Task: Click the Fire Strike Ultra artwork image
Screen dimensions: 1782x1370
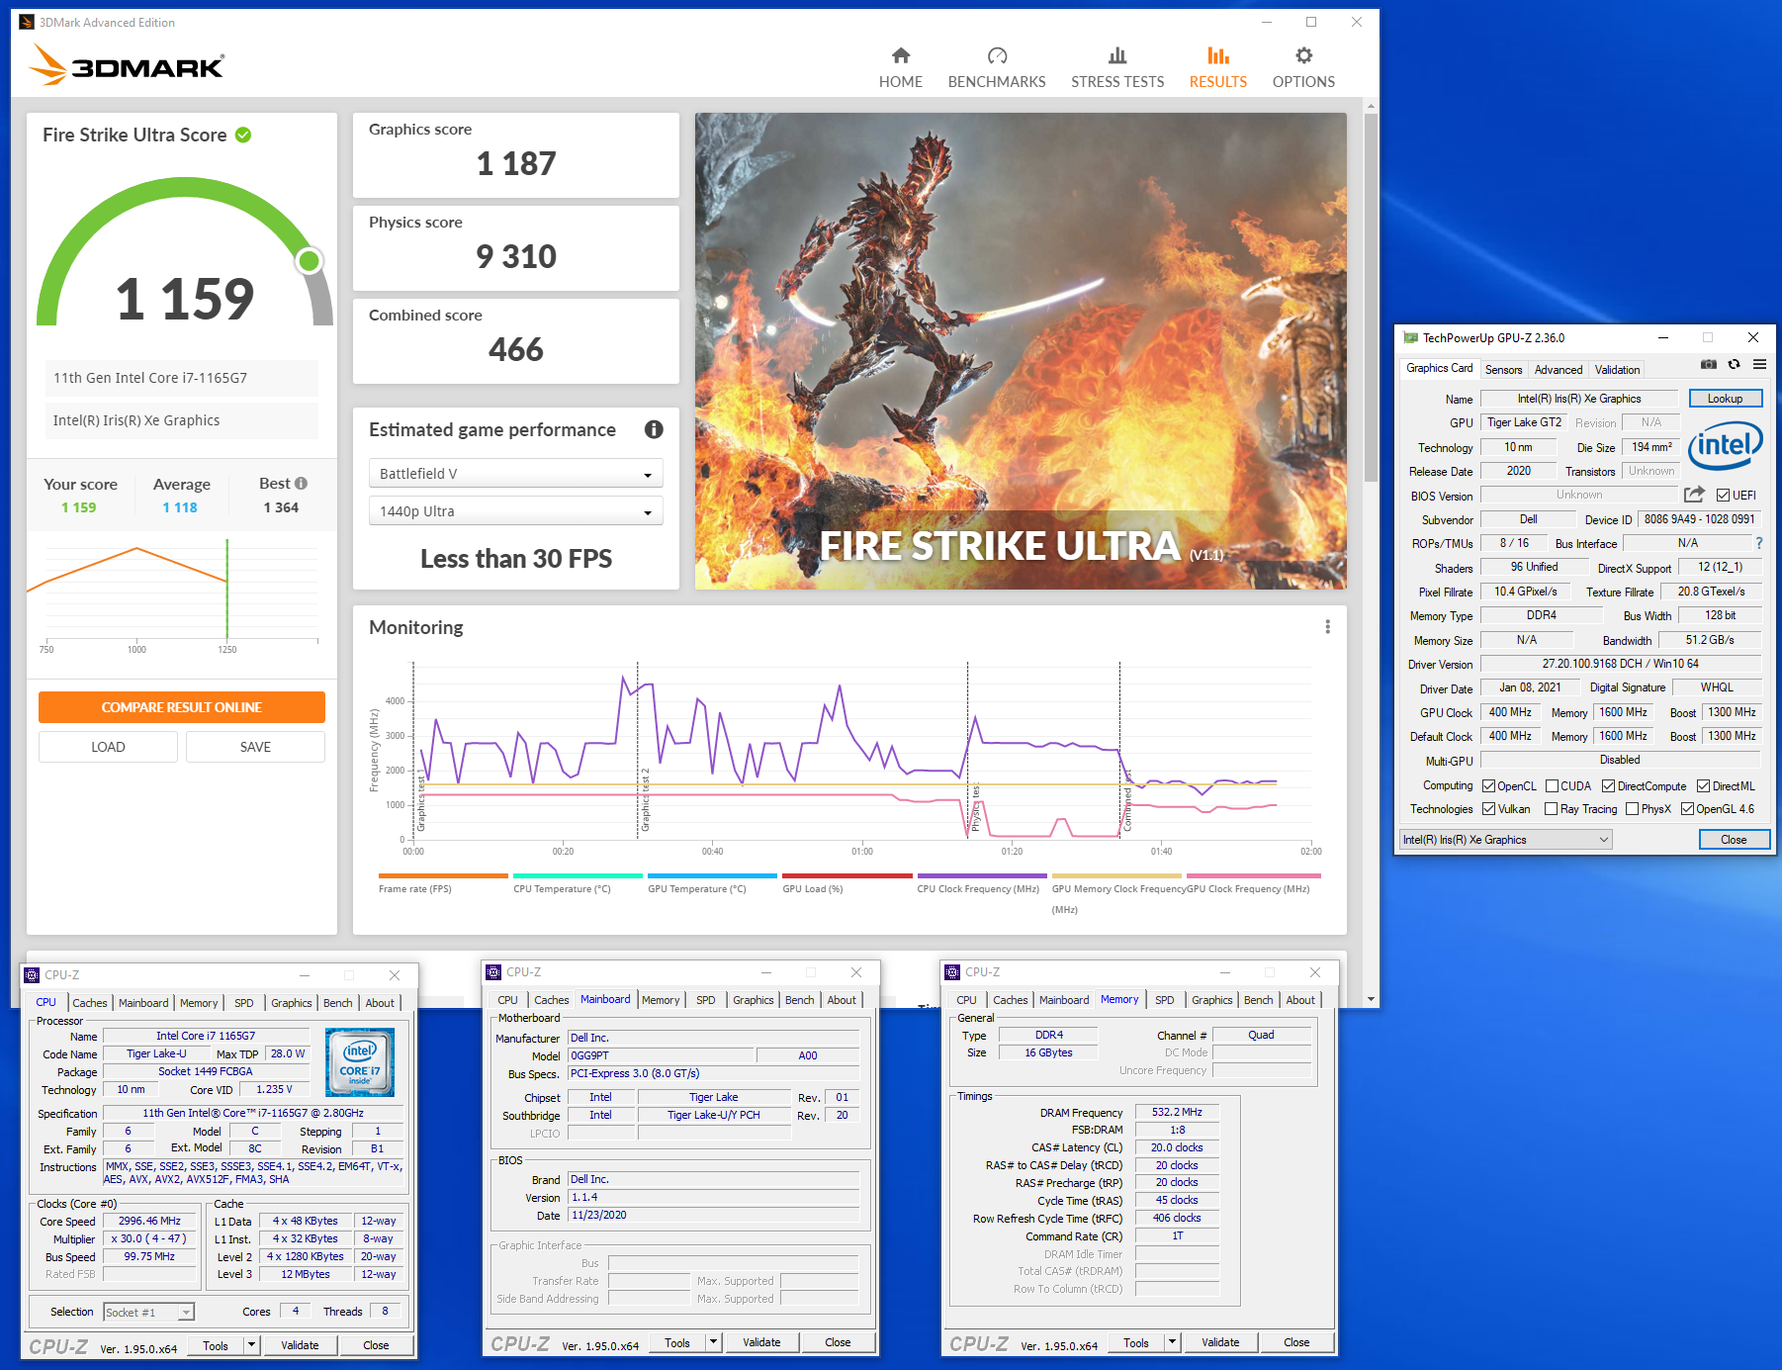Action: pyautogui.click(x=1021, y=351)
